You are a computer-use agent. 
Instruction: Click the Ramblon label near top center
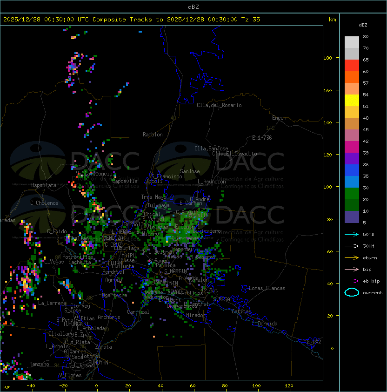[x=153, y=135]
